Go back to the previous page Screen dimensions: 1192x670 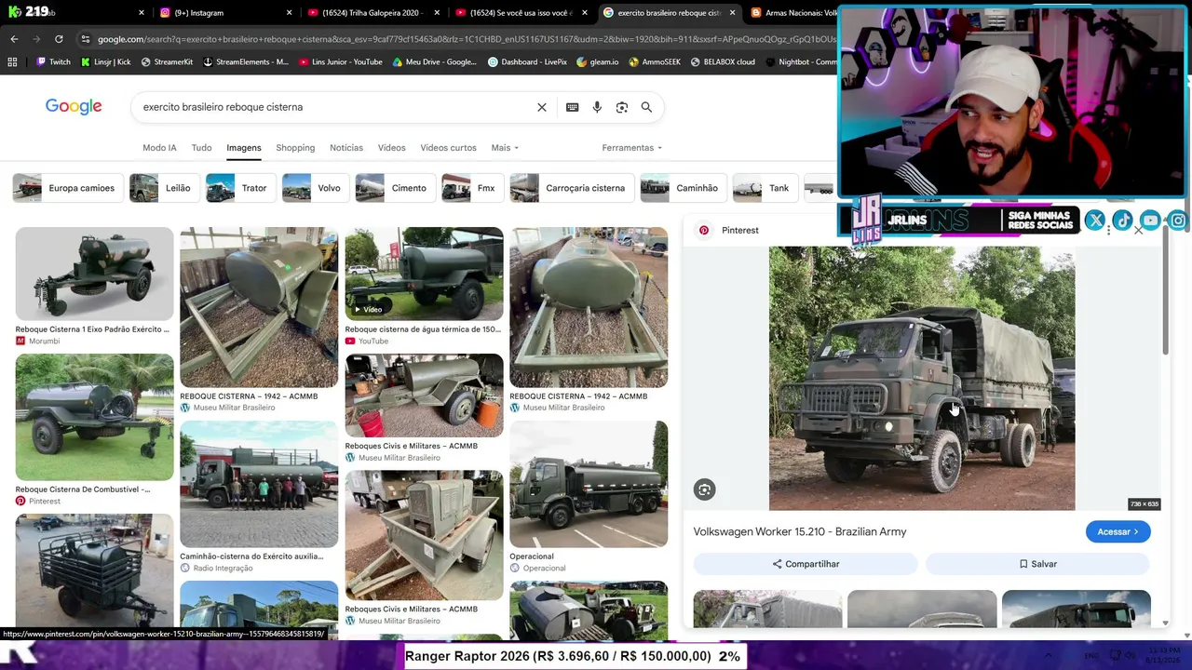pyautogui.click(x=14, y=39)
